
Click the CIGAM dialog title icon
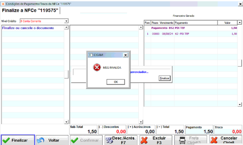[x=91, y=55]
